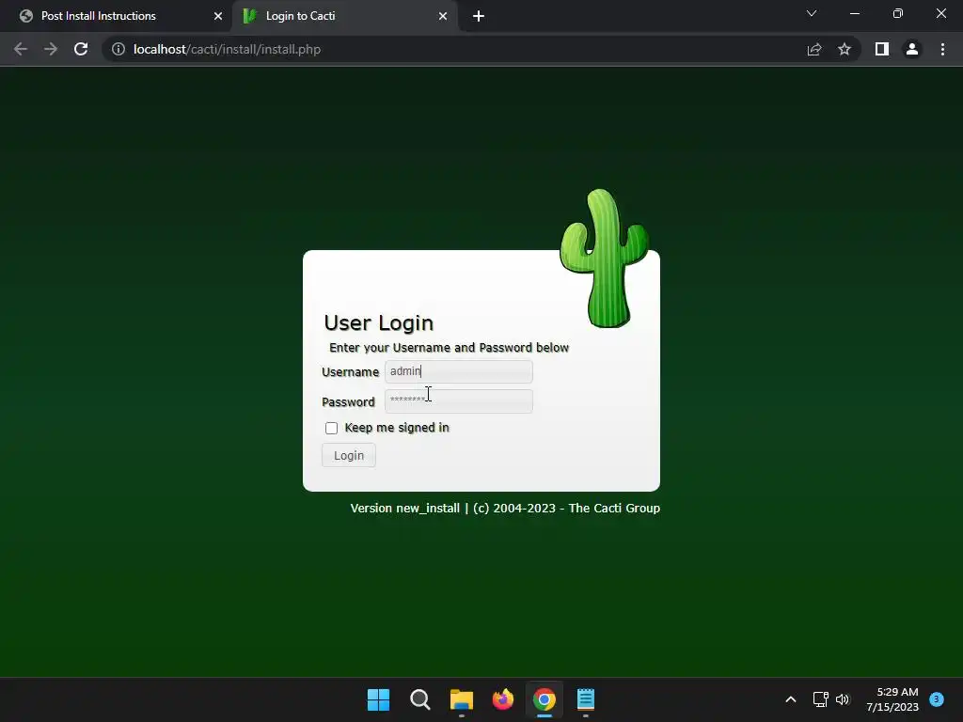Open the clock and date panel
Image resolution: width=963 pixels, height=722 pixels.
(892, 699)
